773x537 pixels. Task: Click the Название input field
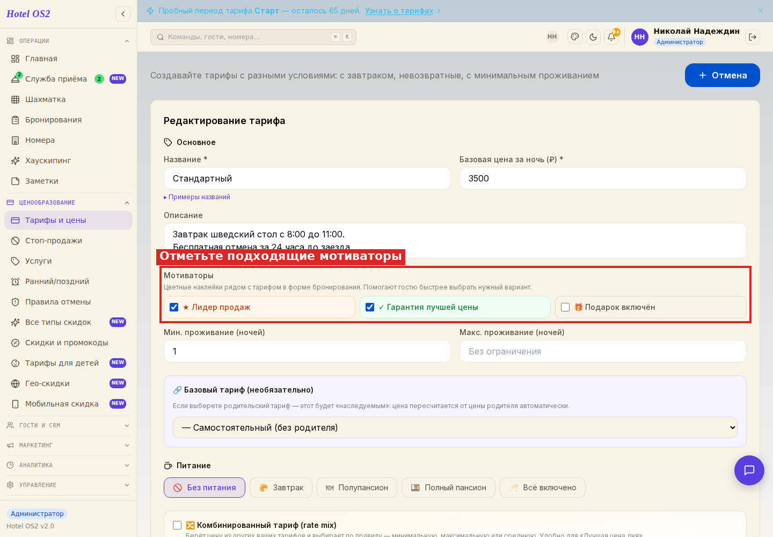pos(307,178)
